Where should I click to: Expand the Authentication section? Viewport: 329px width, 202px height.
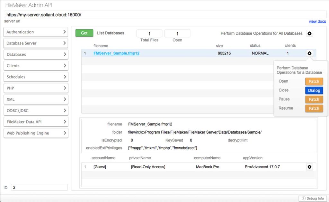pos(35,32)
